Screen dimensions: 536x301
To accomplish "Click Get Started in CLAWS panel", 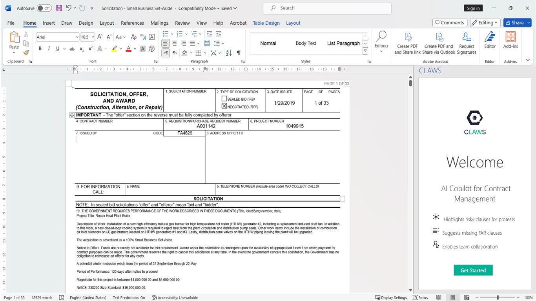I will click(x=473, y=270).
